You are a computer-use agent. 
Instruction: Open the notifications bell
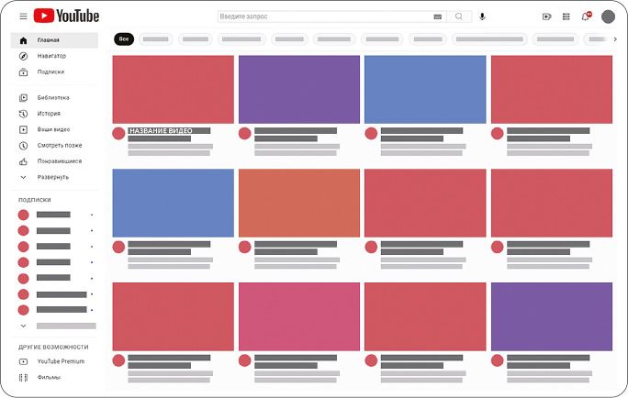tap(585, 17)
